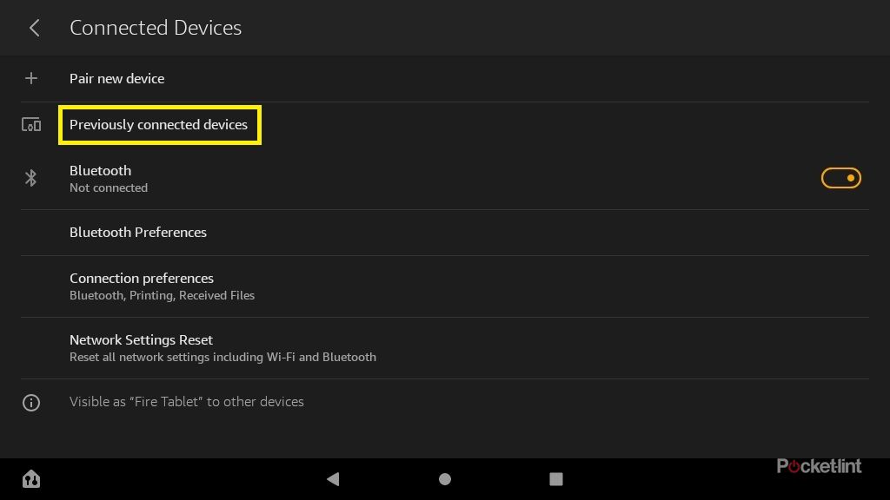Open Bluetooth Preferences
The width and height of the screenshot is (890, 500).
pyautogui.click(x=138, y=233)
